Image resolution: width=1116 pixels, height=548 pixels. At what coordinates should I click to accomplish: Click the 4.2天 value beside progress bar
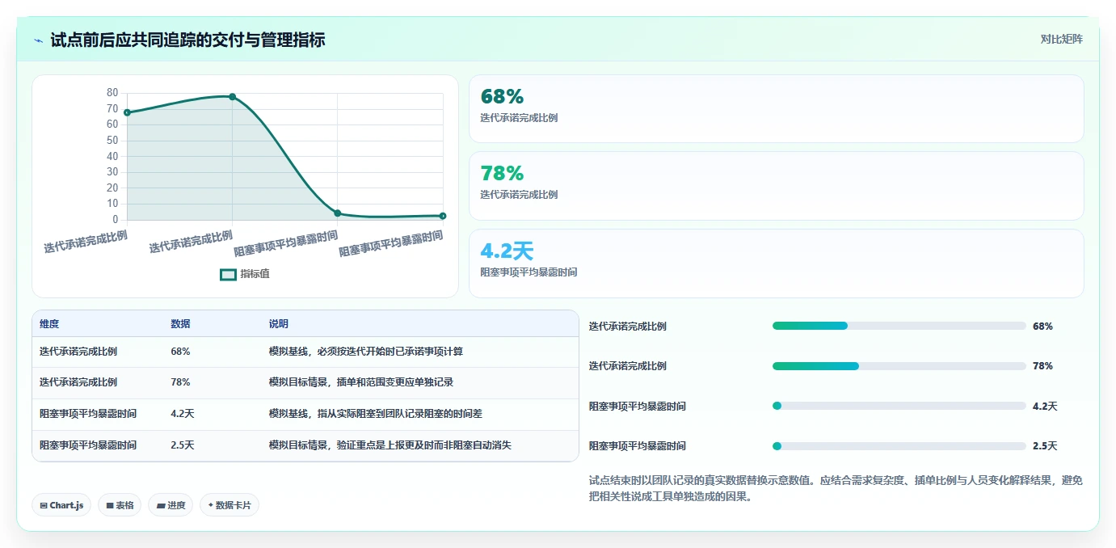[1045, 407]
